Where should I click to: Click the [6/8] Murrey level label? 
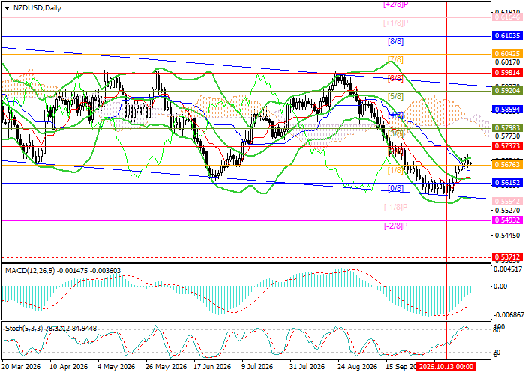395,78
